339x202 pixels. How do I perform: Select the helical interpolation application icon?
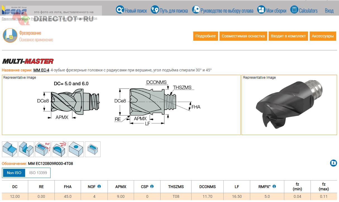tap(59, 149)
